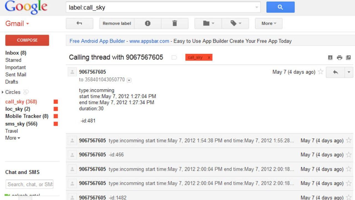This screenshot has height=200, width=355.
Task: Star the 1:54:38 PM message
Action: coord(349,141)
